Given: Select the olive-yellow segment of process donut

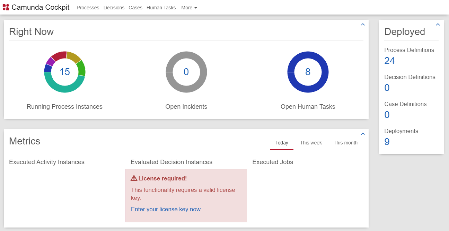Looking at the screenshot, I should coord(73,57).
